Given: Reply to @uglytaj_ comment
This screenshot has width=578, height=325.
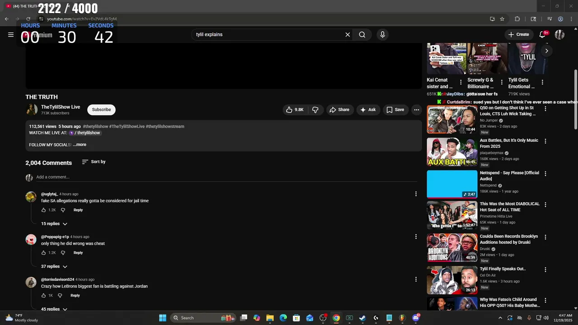Looking at the screenshot, I should click(78, 210).
